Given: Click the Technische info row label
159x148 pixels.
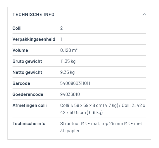Looking at the screenshot, I should pyautogui.click(x=29, y=124).
